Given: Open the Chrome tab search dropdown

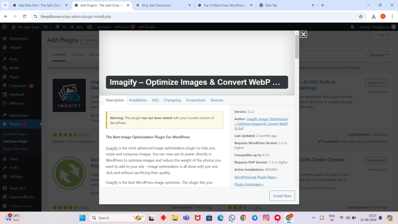Looking at the screenshot, I should coord(5,5).
